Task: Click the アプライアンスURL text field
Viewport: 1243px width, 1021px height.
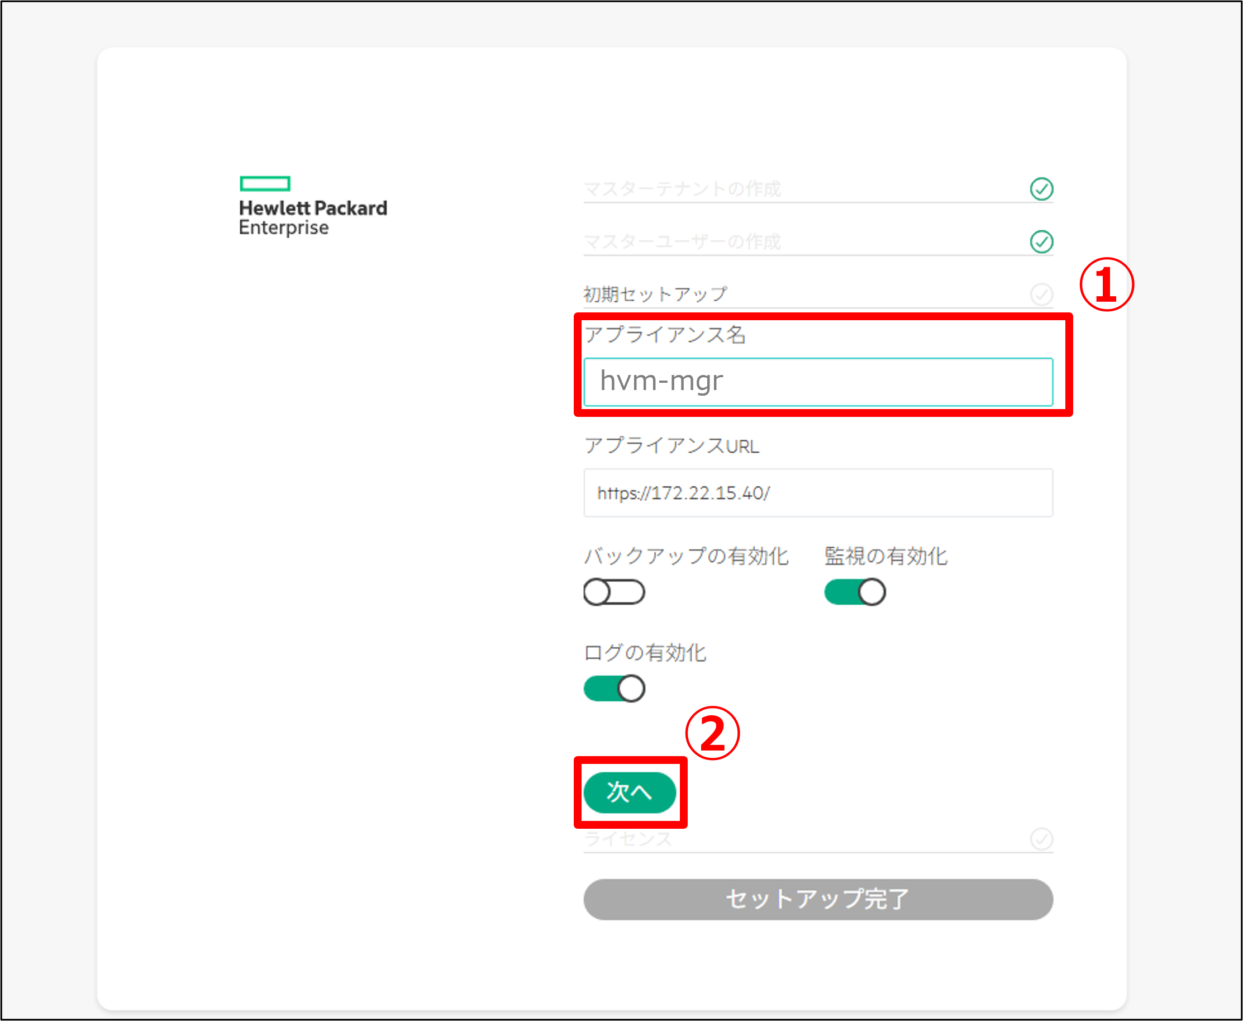Action: pyautogui.click(x=817, y=493)
